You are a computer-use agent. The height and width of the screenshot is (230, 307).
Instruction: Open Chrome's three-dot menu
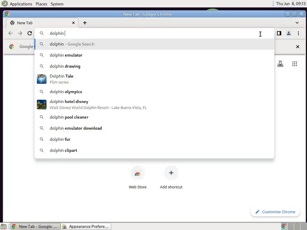pyautogui.click(x=298, y=34)
